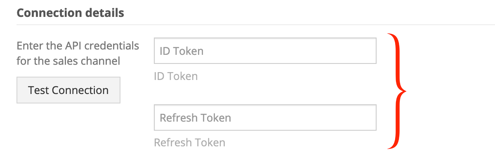
Task: Focus the ID Token input field
Action: click(x=265, y=51)
